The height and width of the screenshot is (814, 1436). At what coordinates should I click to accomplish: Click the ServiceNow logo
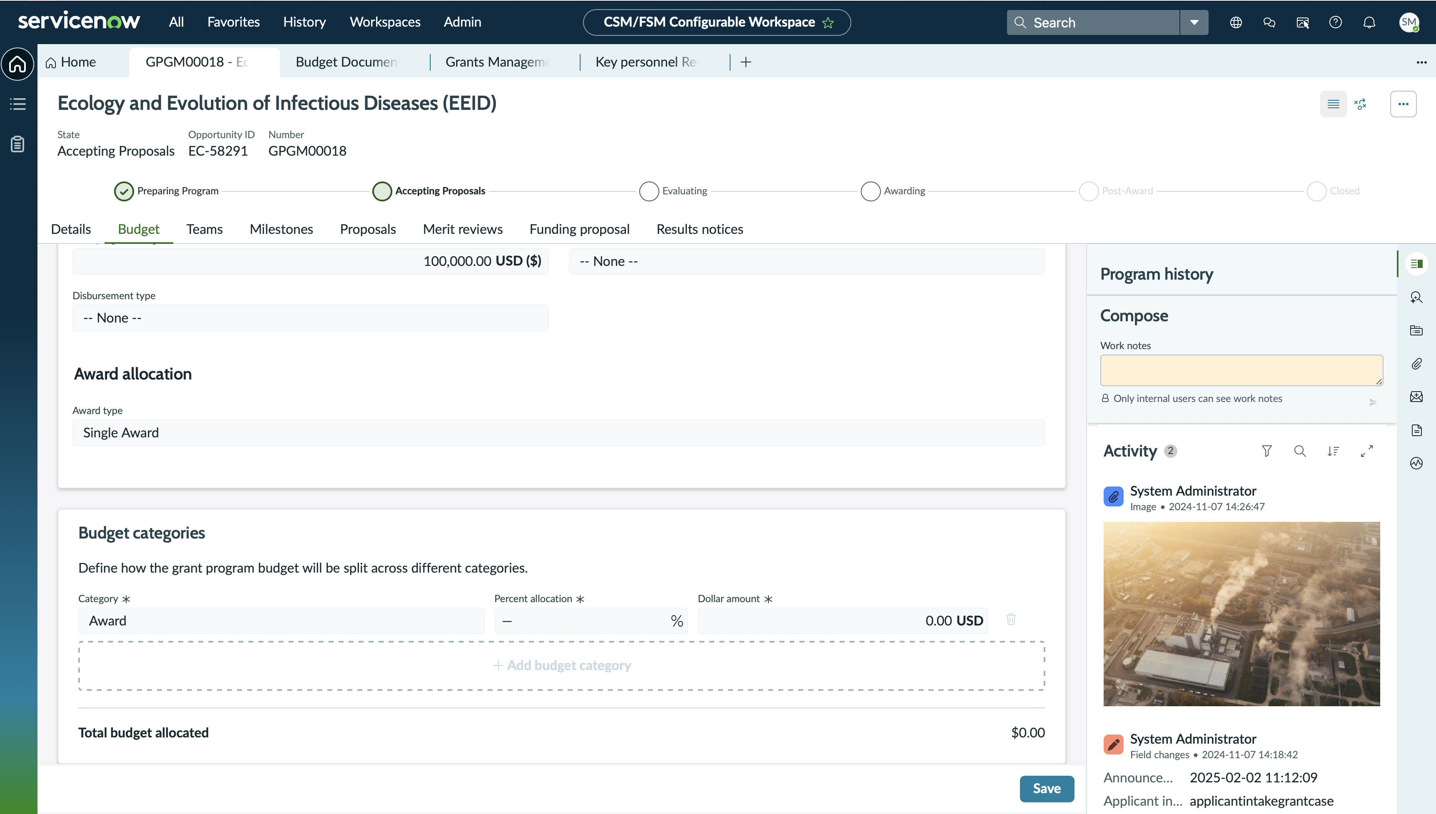(79, 21)
